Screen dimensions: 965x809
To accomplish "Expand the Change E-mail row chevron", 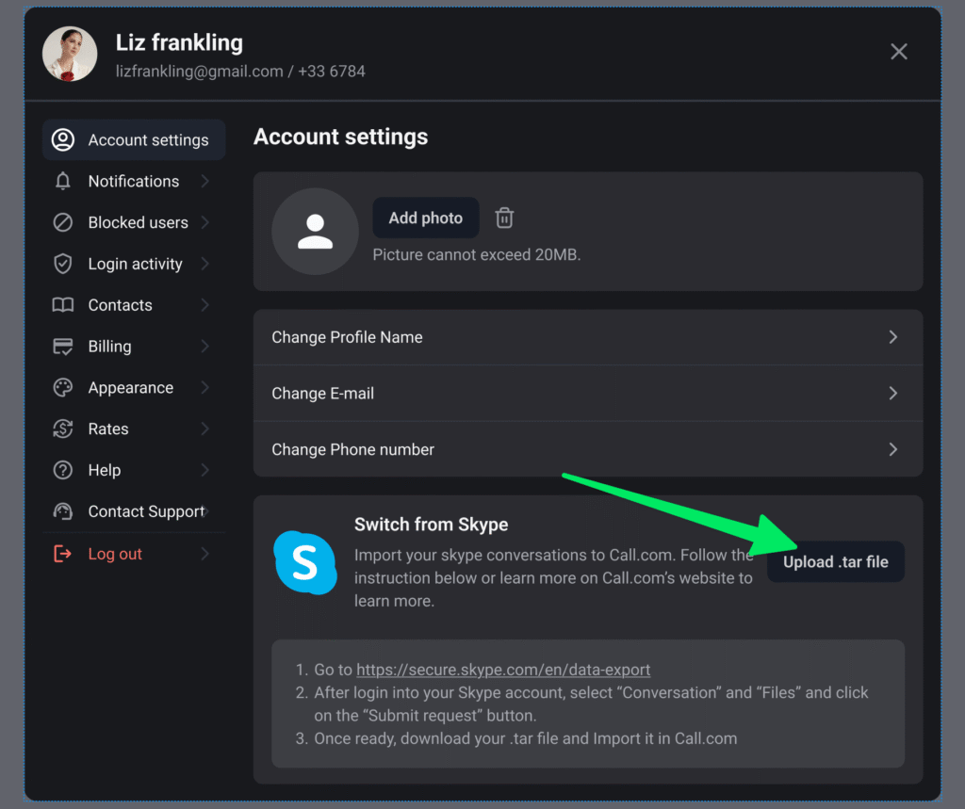I will 892,394.
